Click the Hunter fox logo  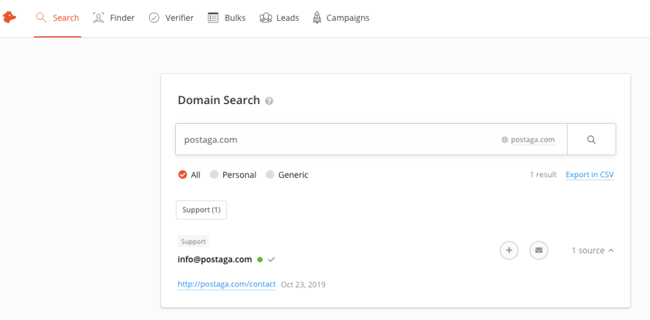(x=9, y=17)
